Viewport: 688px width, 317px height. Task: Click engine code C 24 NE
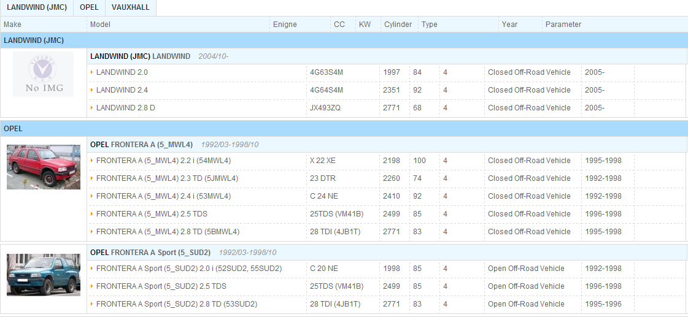(x=324, y=196)
